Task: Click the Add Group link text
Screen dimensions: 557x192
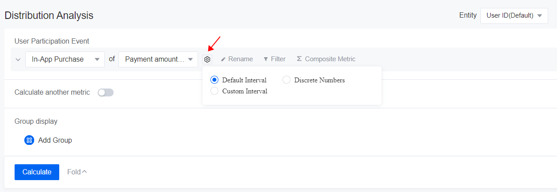Action: [x=55, y=140]
